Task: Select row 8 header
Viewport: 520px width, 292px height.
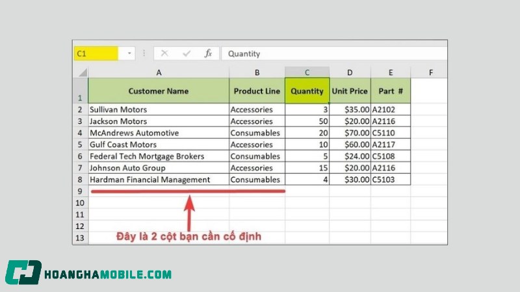Action: click(80, 180)
